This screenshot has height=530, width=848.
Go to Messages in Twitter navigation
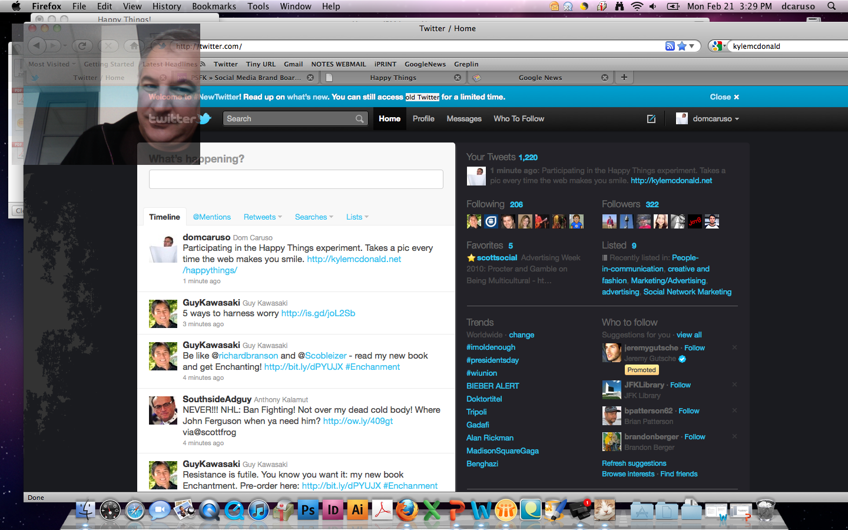point(464,119)
